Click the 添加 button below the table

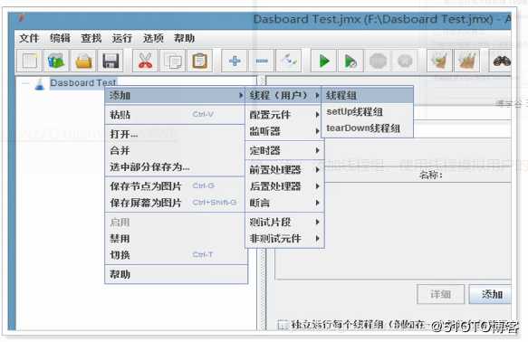(x=491, y=294)
